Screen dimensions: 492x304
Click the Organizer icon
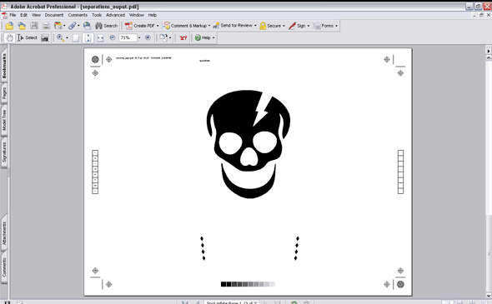pyautogui.click(x=58, y=26)
